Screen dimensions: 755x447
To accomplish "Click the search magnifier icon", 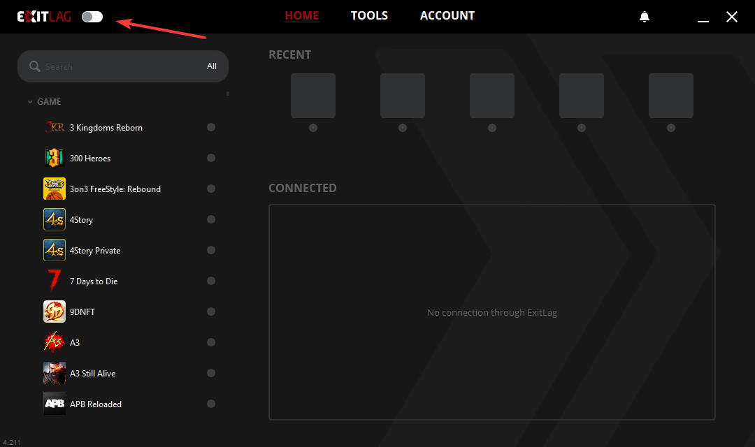I will tap(35, 66).
